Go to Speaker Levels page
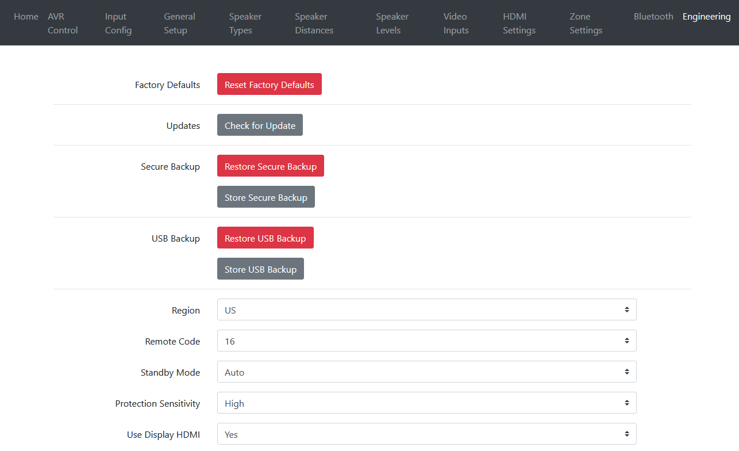 tap(392, 24)
